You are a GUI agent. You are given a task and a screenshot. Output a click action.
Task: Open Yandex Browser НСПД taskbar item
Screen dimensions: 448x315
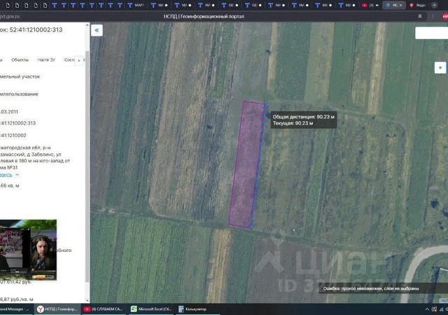57,309
